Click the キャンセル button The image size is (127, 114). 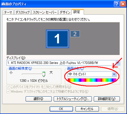[87, 109]
